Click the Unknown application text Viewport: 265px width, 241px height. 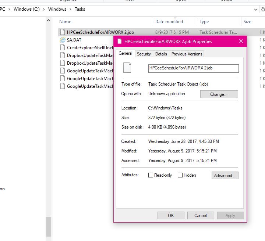[x=166, y=94]
